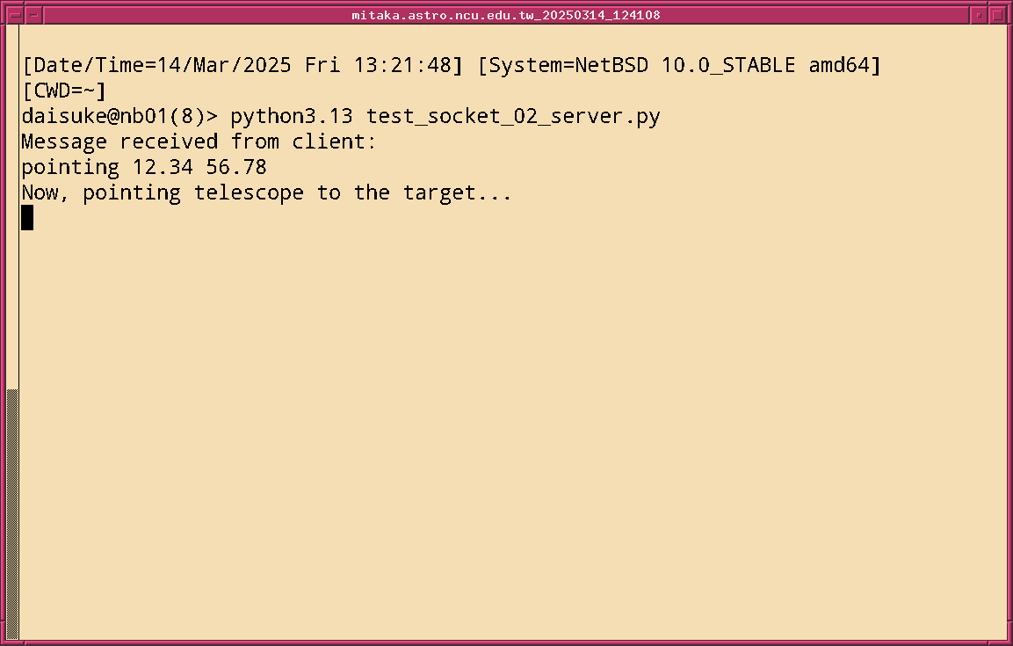The width and height of the screenshot is (1013, 646).
Task: Click the top-left window resize corner
Action: pos(4,4)
